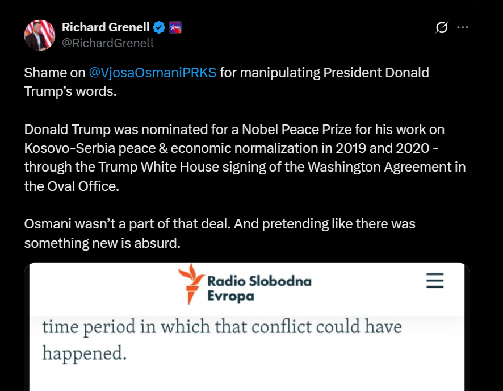This screenshot has height=391, width=503.
Task: Click the Radio Slobodna Evropa torch logo
Action: tap(191, 284)
